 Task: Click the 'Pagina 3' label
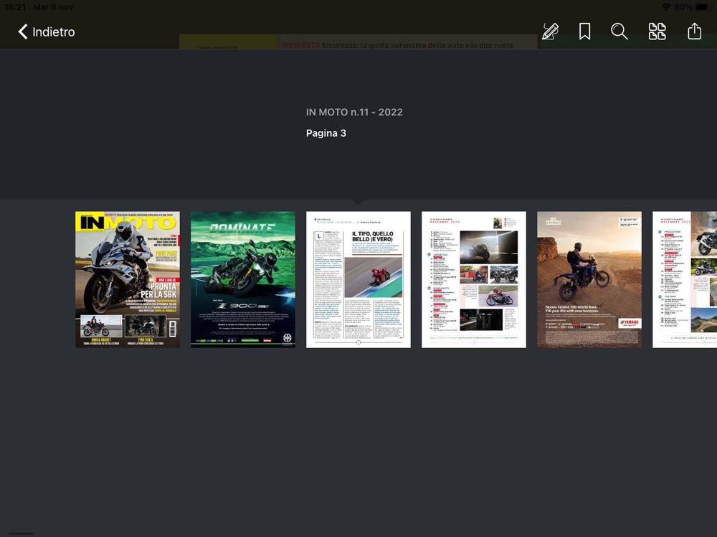click(x=326, y=133)
